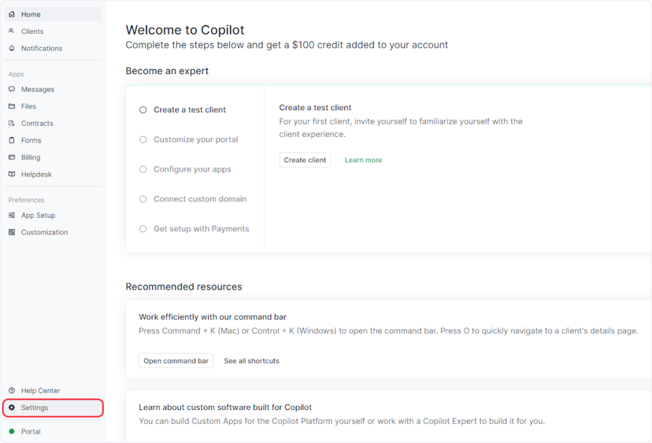Open the Contracts icon in sidebar

tap(11, 123)
